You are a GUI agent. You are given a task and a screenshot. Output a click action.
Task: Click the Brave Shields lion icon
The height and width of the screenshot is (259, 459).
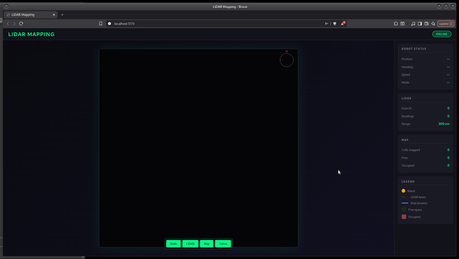(x=335, y=24)
